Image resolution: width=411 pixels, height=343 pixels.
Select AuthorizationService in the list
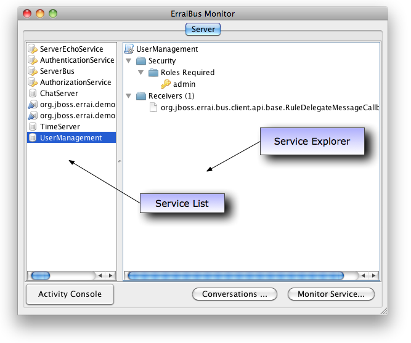(x=71, y=83)
